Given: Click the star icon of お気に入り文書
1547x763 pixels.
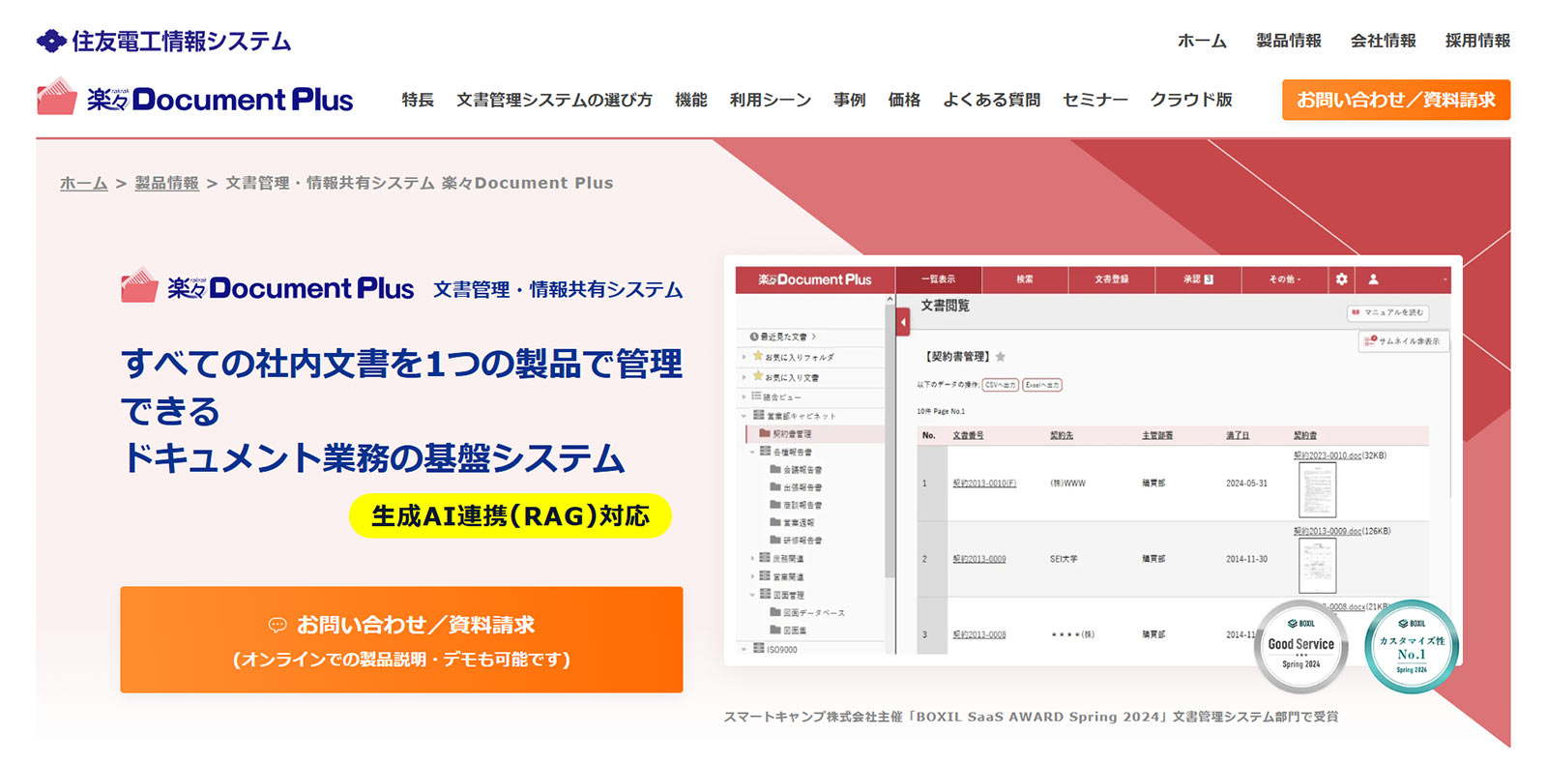Looking at the screenshot, I should tap(758, 376).
